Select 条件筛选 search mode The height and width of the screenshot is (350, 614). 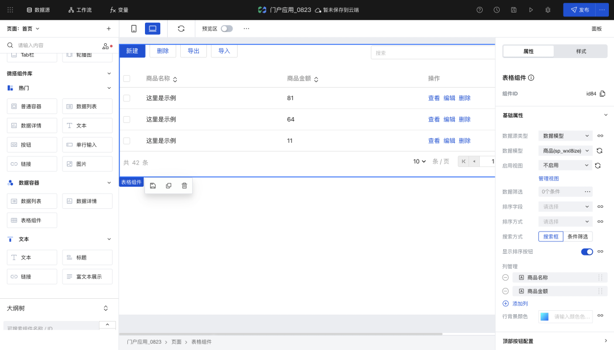[578, 236]
